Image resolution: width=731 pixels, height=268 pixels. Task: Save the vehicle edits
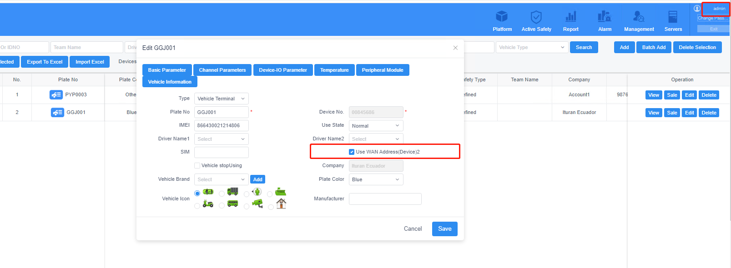point(445,229)
